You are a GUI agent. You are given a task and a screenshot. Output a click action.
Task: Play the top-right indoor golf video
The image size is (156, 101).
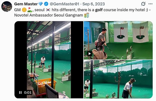pyautogui.click(x=90, y=54)
